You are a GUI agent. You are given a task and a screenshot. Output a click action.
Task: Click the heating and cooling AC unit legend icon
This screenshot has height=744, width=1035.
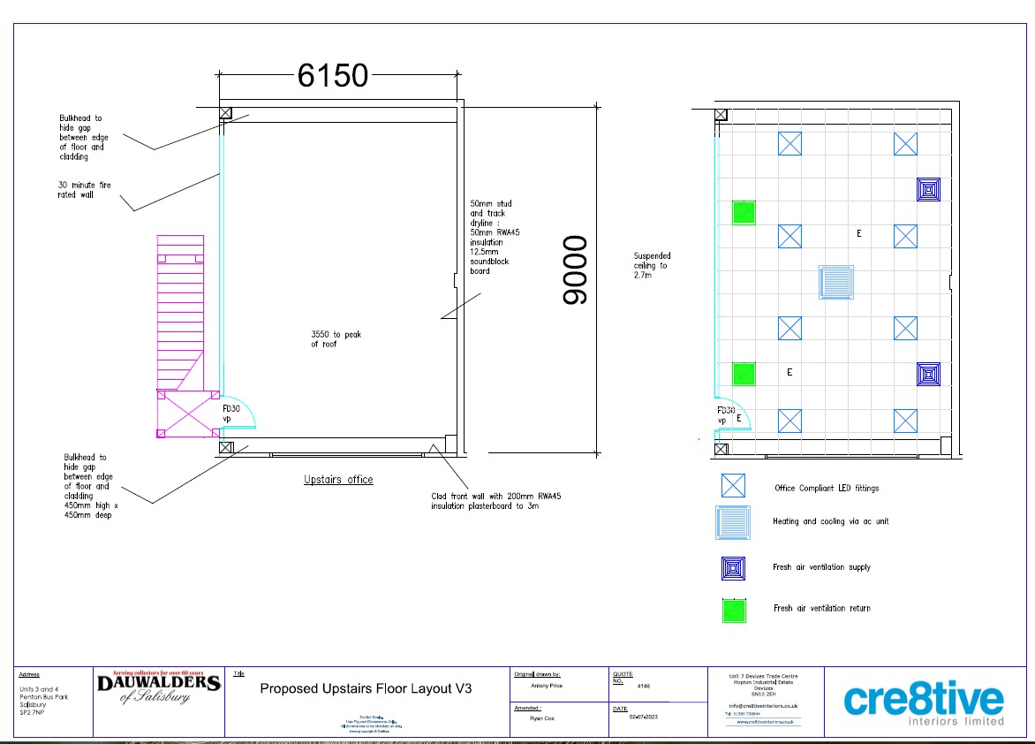point(734,521)
